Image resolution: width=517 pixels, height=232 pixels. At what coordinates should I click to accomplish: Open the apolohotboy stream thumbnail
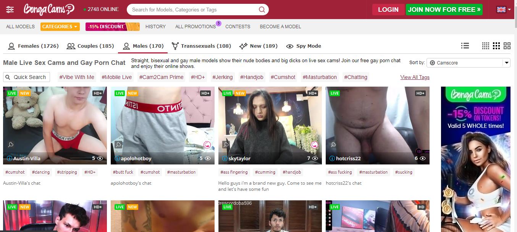[163, 126]
